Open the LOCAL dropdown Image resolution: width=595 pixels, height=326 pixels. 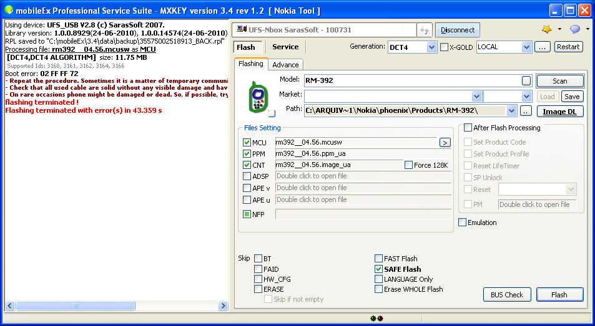(x=526, y=47)
